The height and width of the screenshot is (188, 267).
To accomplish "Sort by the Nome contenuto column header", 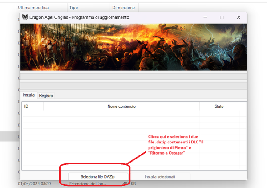I will pos(121,106).
